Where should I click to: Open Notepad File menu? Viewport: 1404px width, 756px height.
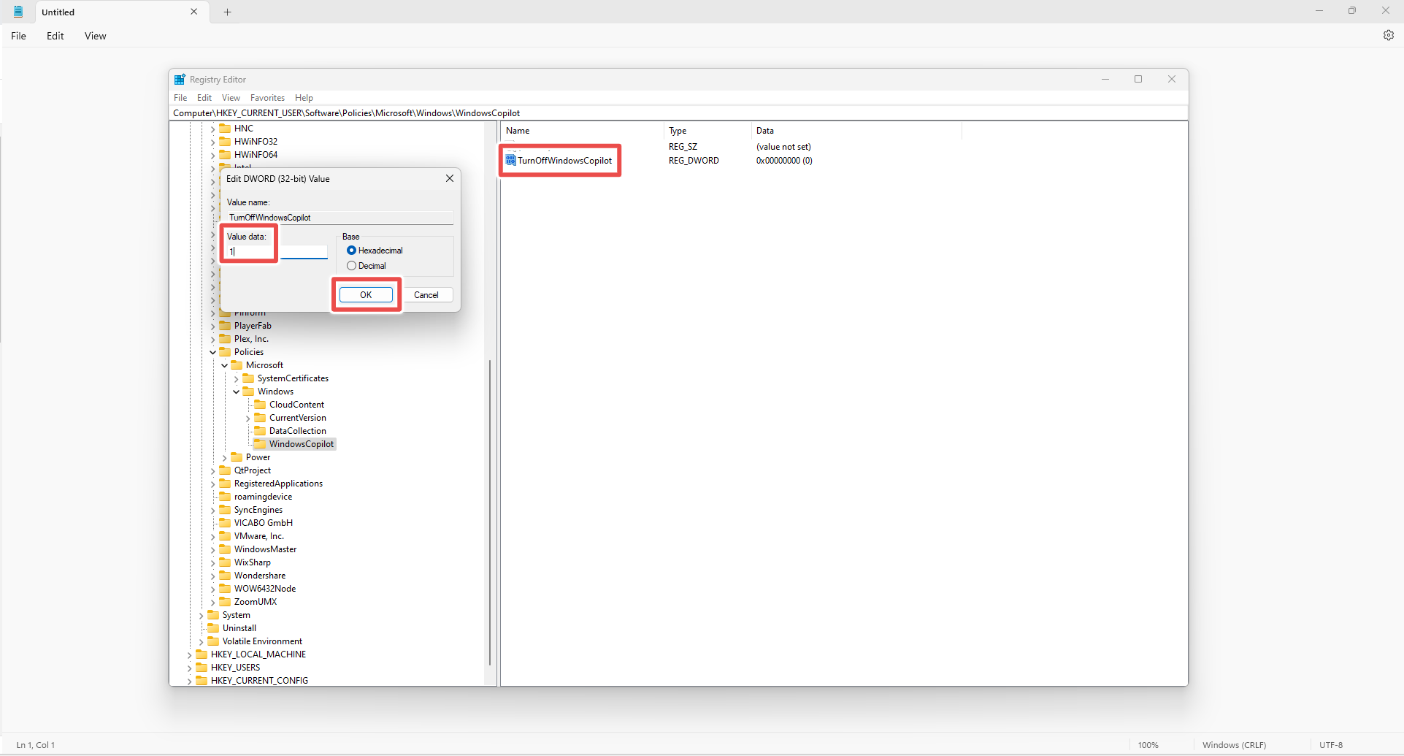click(x=19, y=36)
